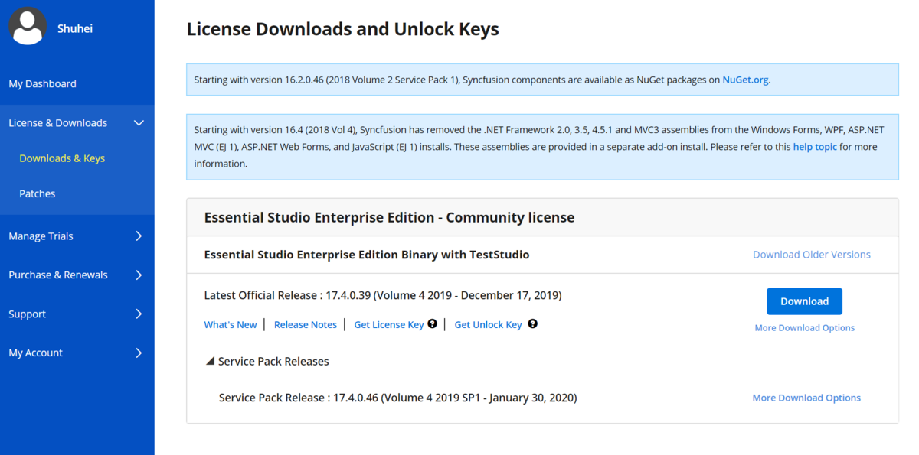919x455 pixels.
Task: Click the Get License Key link
Action: pos(389,325)
